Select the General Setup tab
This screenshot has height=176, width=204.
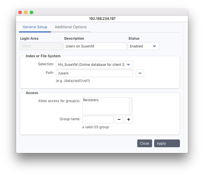[x=35, y=27]
